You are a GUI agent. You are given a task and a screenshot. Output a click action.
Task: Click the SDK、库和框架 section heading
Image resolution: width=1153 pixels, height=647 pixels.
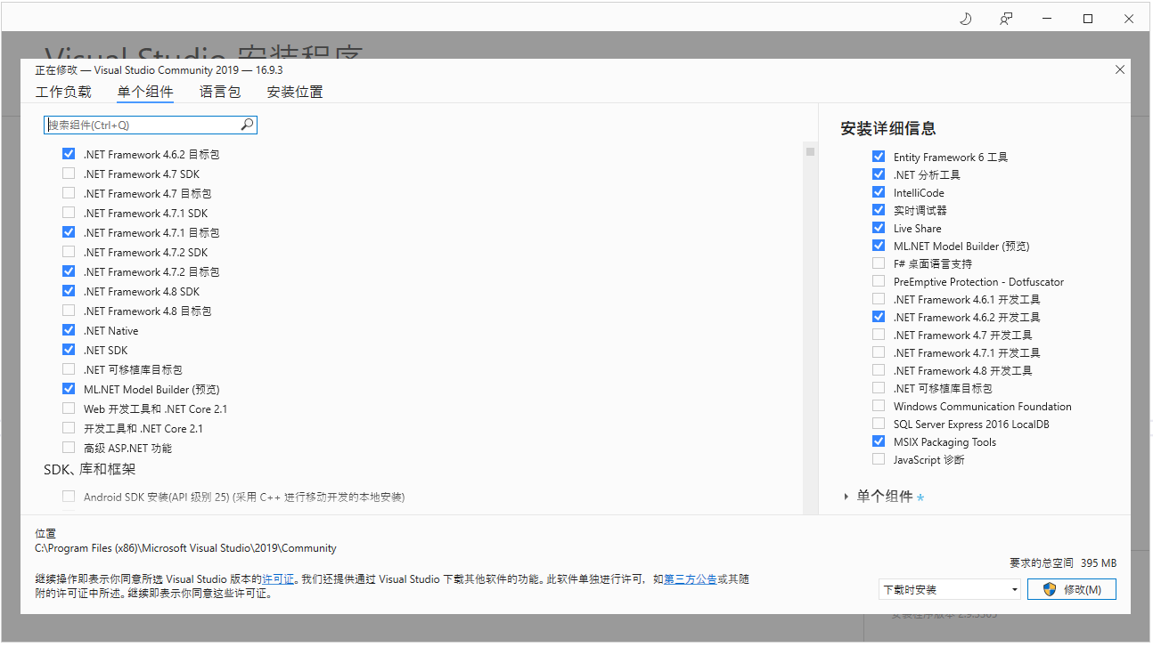click(x=90, y=469)
